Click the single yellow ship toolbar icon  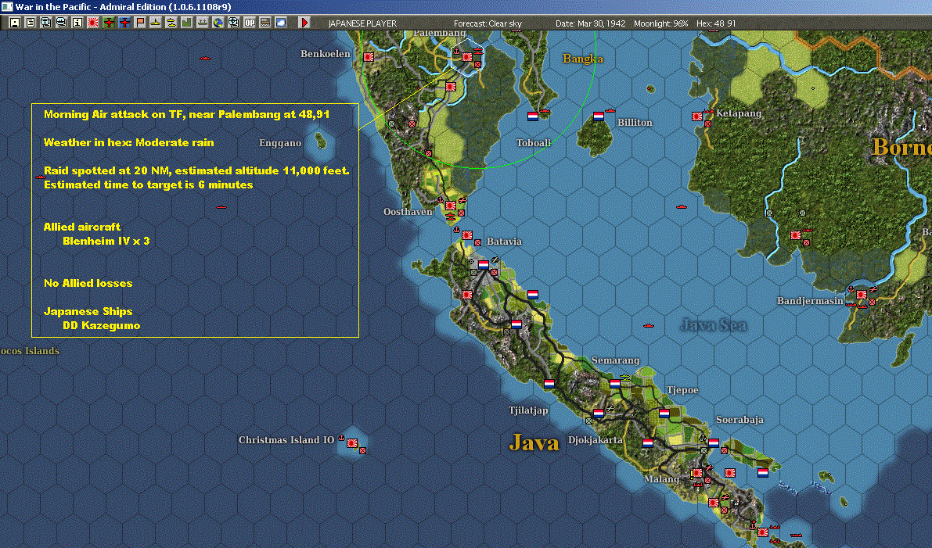coord(155,23)
